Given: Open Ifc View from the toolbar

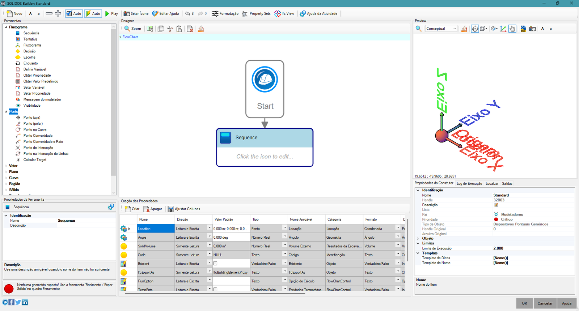Looking at the screenshot, I should tap(284, 14).
